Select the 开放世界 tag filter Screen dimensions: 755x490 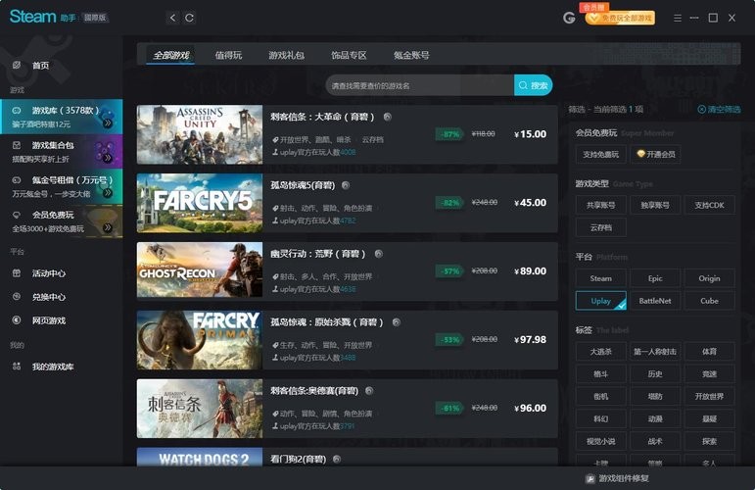click(x=709, y=397)
